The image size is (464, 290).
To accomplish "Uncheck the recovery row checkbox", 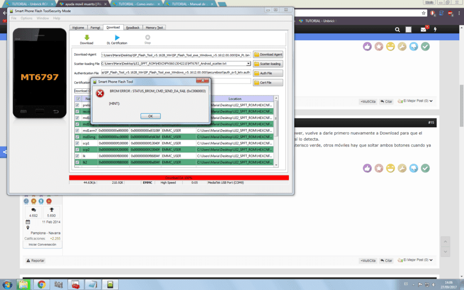I will (77, 111).
